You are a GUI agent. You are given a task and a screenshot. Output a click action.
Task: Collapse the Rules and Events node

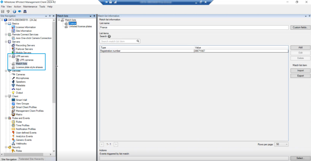pos(6,118)
